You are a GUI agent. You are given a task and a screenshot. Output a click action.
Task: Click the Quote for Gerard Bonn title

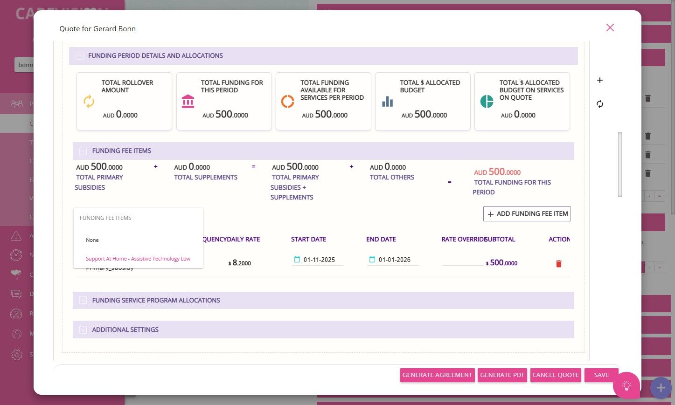tap(97, 28)
